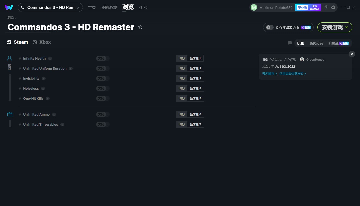
Task: Switch to the 信息 info tab
Action: pyautogui.click(x=300, y=43)
